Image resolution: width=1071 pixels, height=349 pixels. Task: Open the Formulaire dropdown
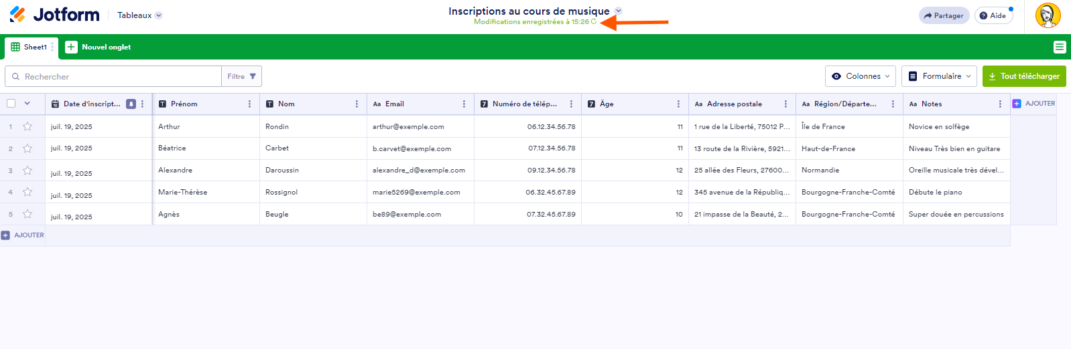[940, 76]
